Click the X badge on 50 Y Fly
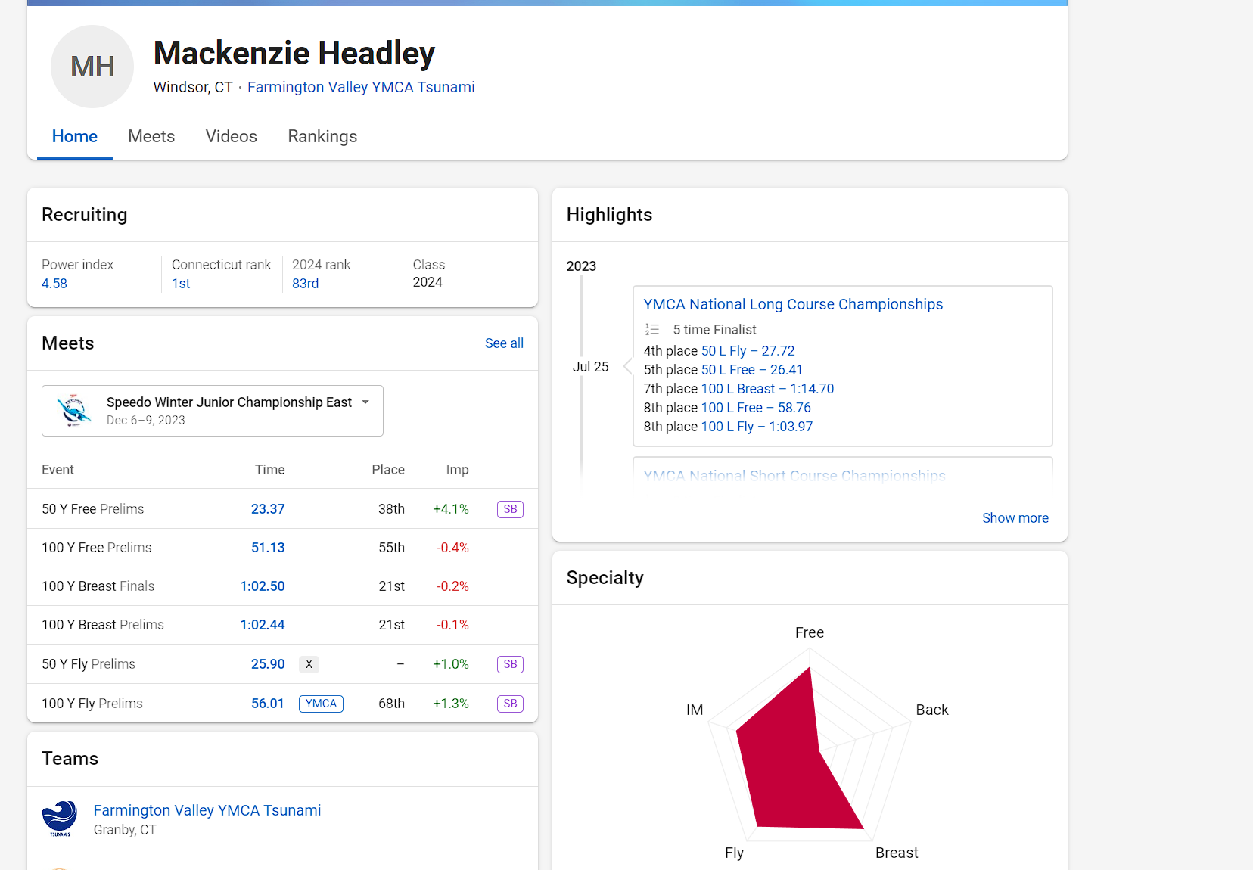 pos(309,664)
